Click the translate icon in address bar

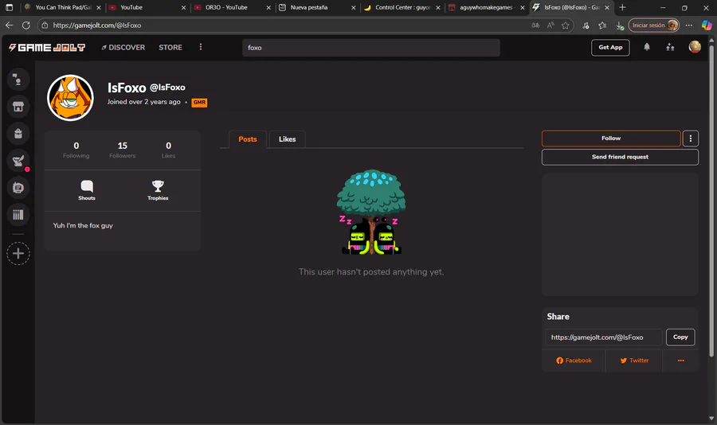tap(535, 25)
